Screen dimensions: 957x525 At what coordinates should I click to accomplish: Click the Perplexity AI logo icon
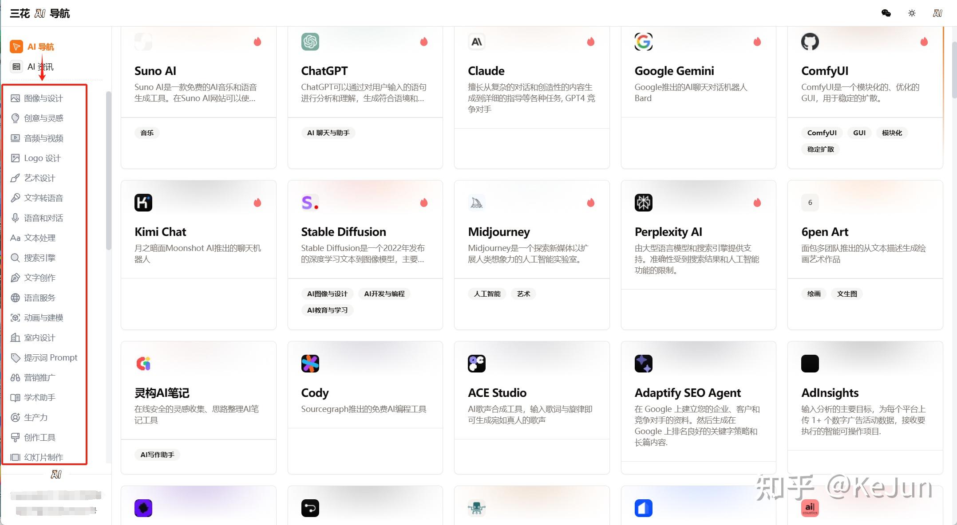pos(643,203)
